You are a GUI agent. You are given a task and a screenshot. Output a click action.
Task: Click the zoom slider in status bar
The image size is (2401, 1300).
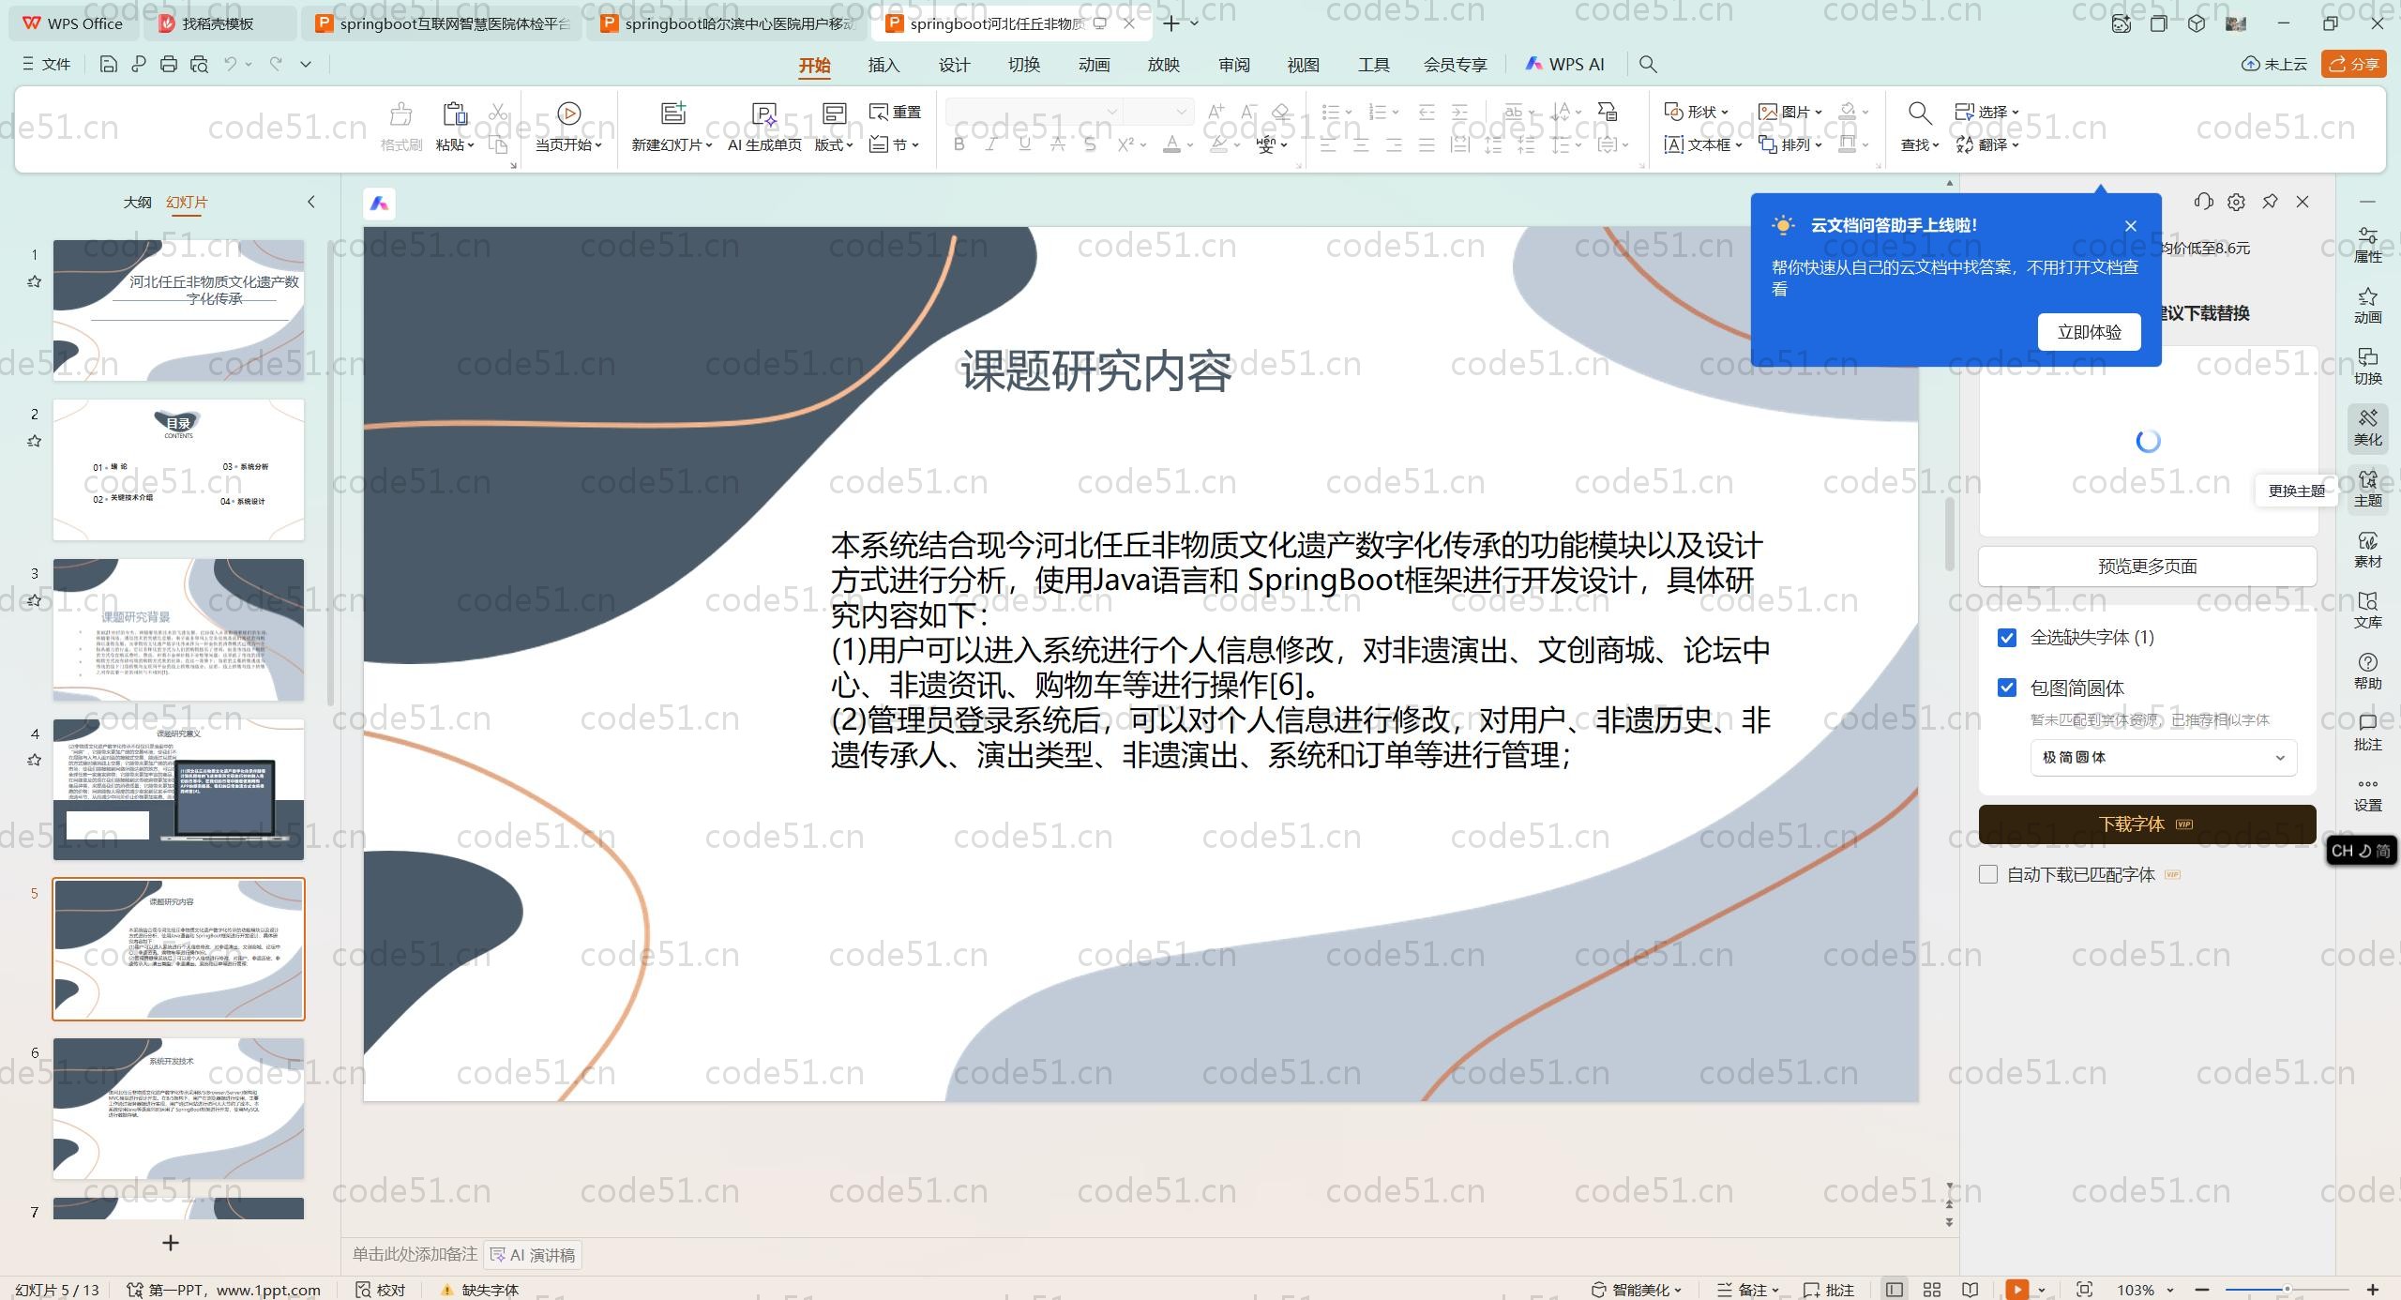click(2287, 1290)
